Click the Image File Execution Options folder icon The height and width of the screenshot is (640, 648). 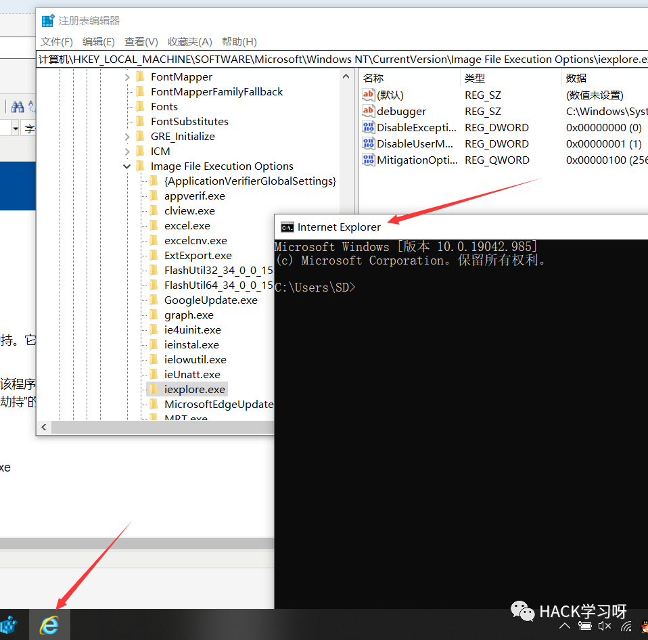[x=141, y=166]
